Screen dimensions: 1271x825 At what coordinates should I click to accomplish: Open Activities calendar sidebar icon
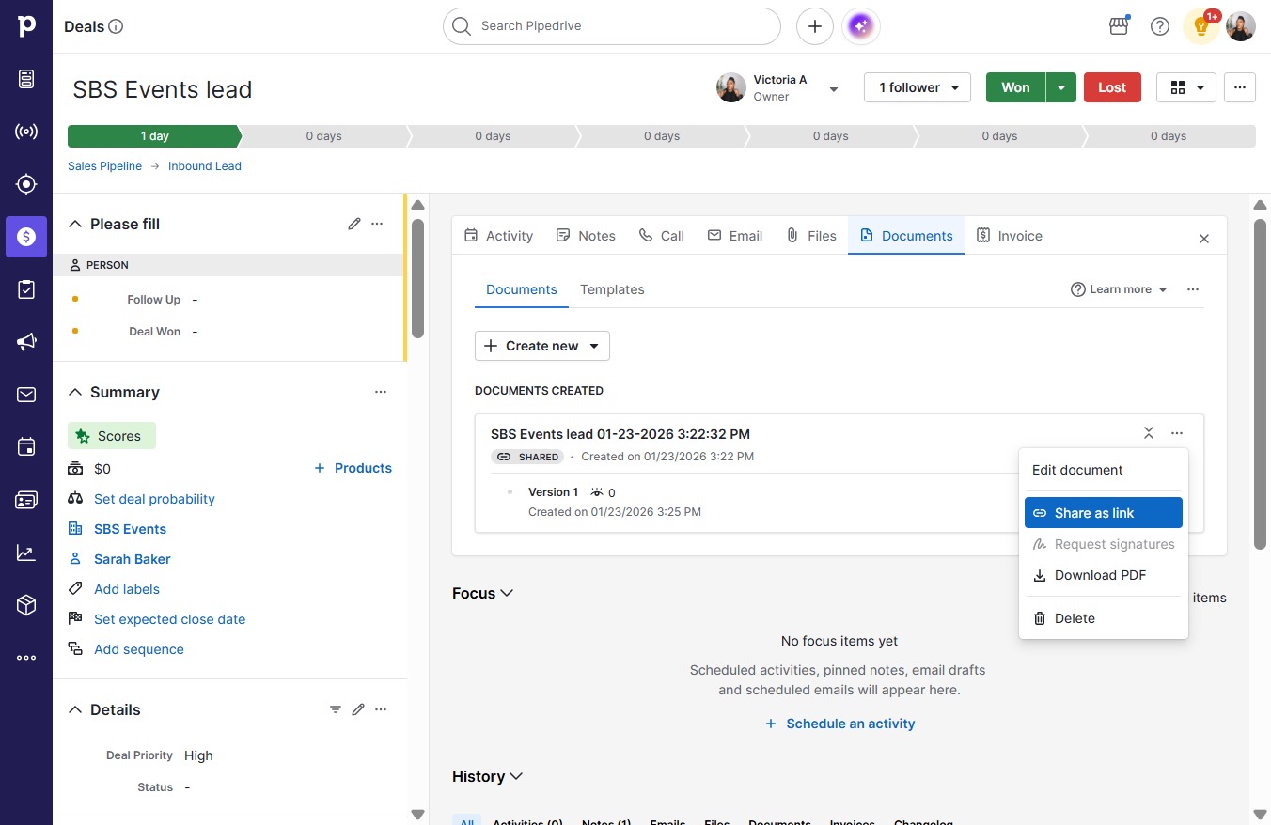tap(26, 447)
